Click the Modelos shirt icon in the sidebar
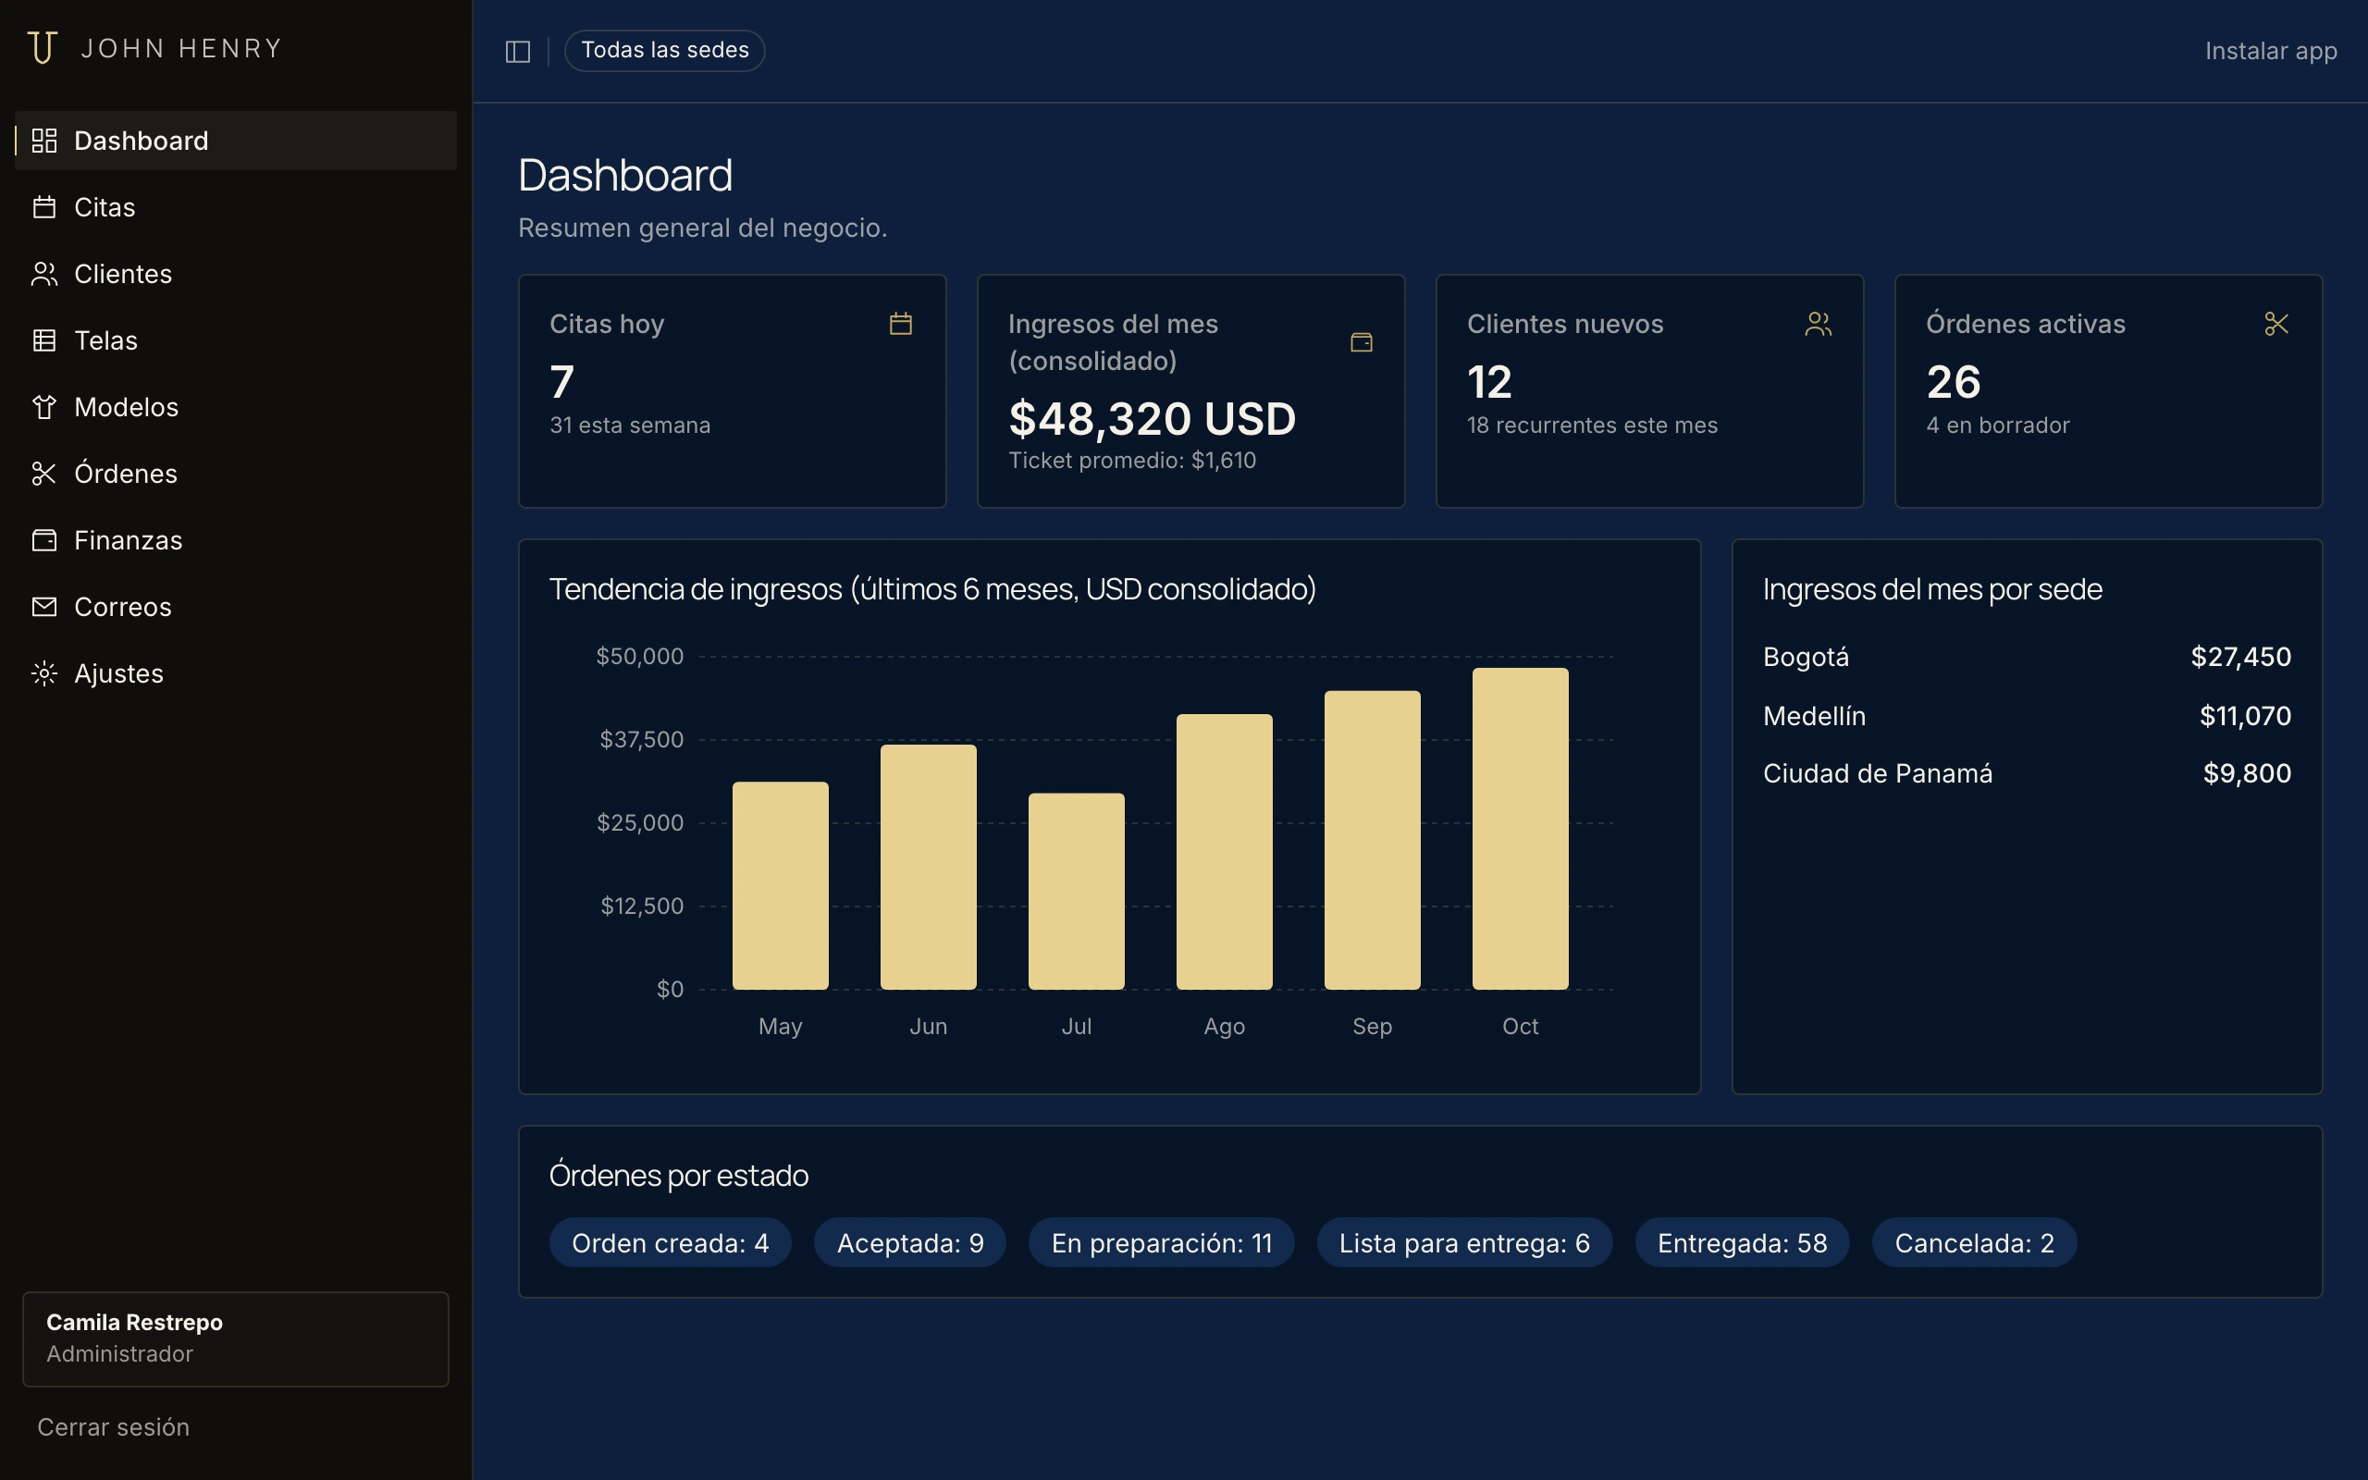The height and width of the screenshot is (1480, 2368). (44, 407)
